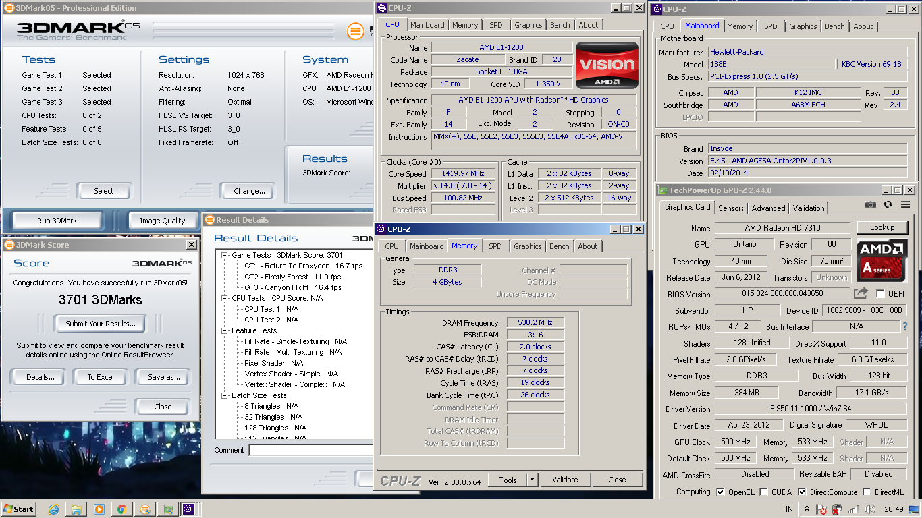
Task: Open About tab in CPU-Z Mainboard window
Action: click(x=863, y=26)
